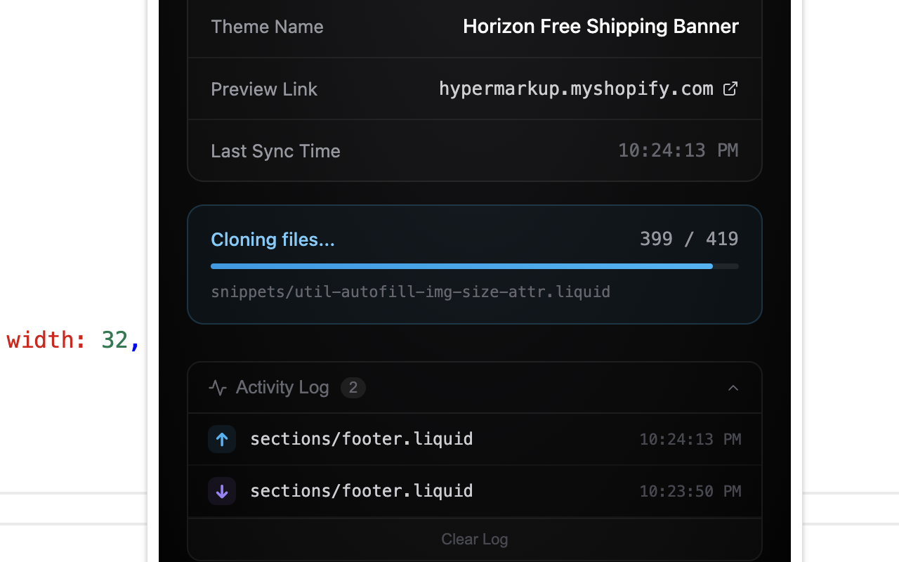This screenshot has width=899, height=562.
Task: Click the snippets/util-autofill-img-size-attr.liquid file path
Action: pyautogui.click(x=410, y=292)
